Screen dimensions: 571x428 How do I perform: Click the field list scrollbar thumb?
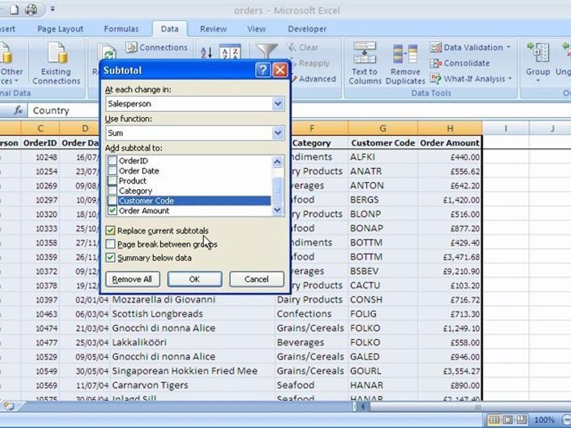(x=278, y=190)
